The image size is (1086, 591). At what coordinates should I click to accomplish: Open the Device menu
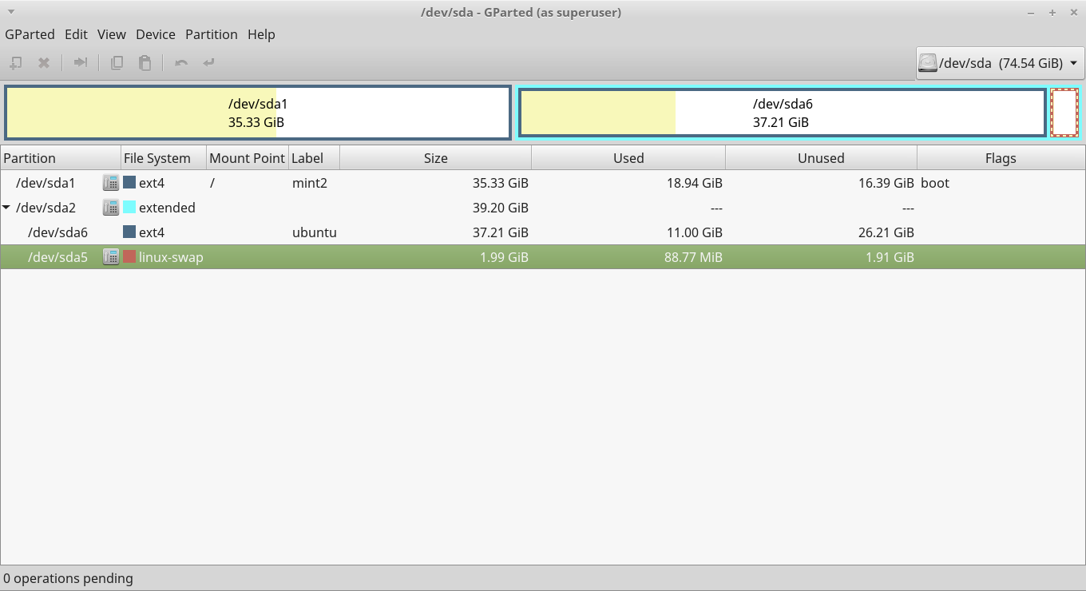(156, 34)
